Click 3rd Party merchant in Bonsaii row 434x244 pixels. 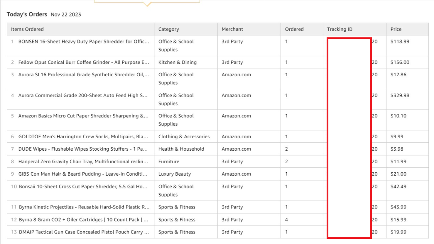[232, 186]
